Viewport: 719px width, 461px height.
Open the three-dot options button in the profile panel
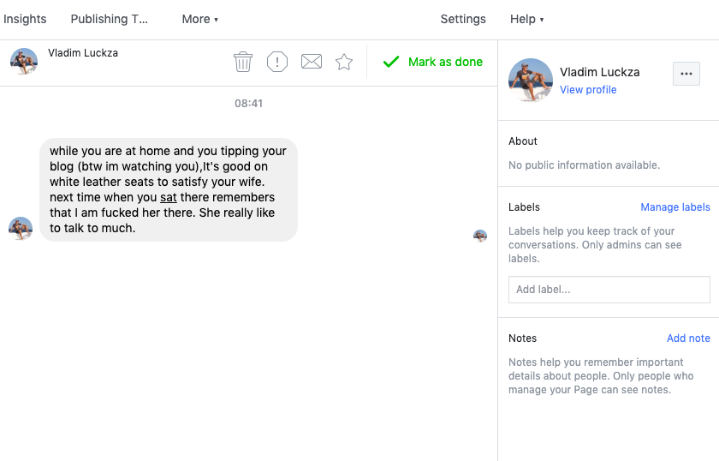tap(686, 74)
